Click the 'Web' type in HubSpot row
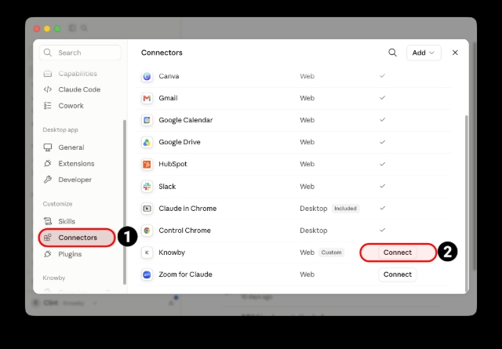 tap(307, 164)
